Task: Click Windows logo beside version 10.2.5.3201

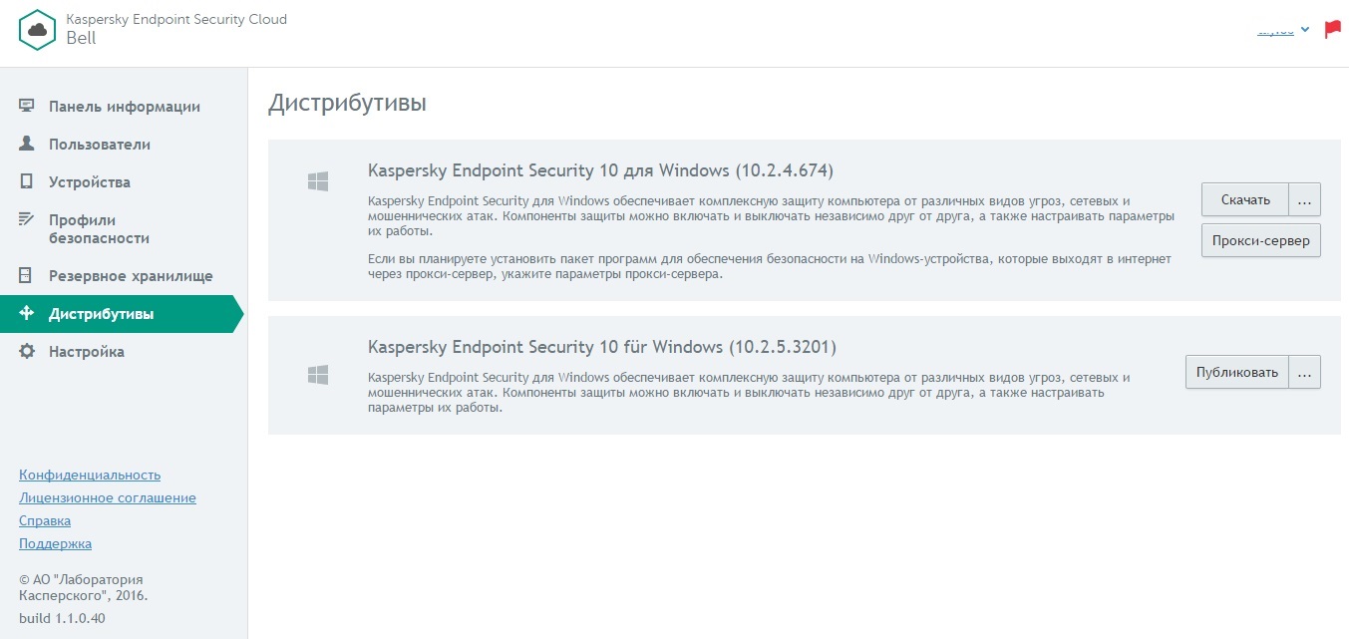Action: click(x=318, y=374)
